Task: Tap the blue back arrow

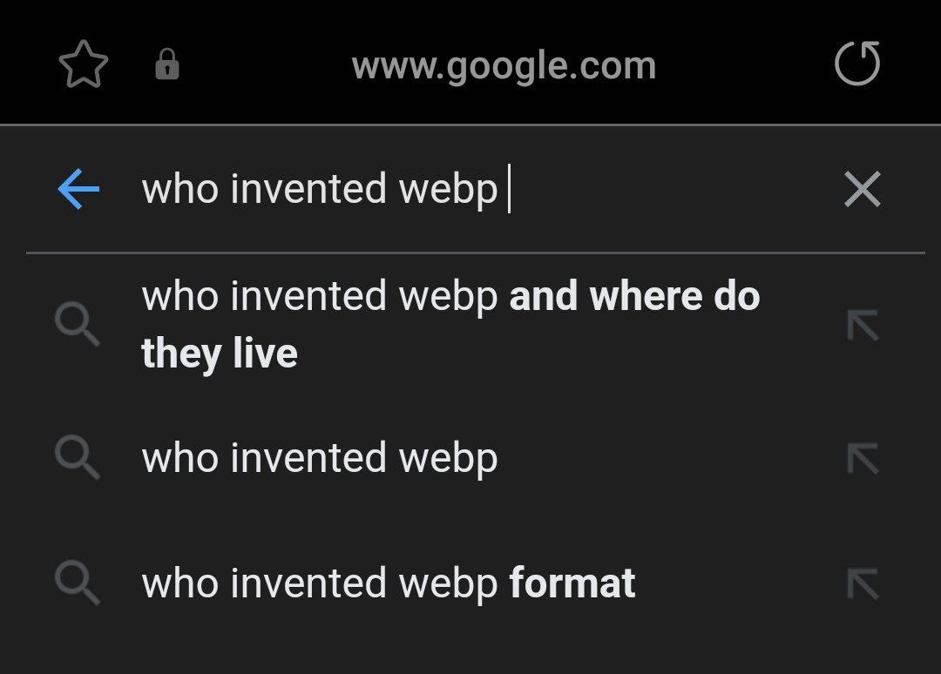Action: (78, 189)
